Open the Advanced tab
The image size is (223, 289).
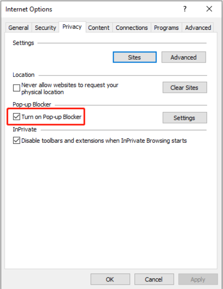point(198,28)
